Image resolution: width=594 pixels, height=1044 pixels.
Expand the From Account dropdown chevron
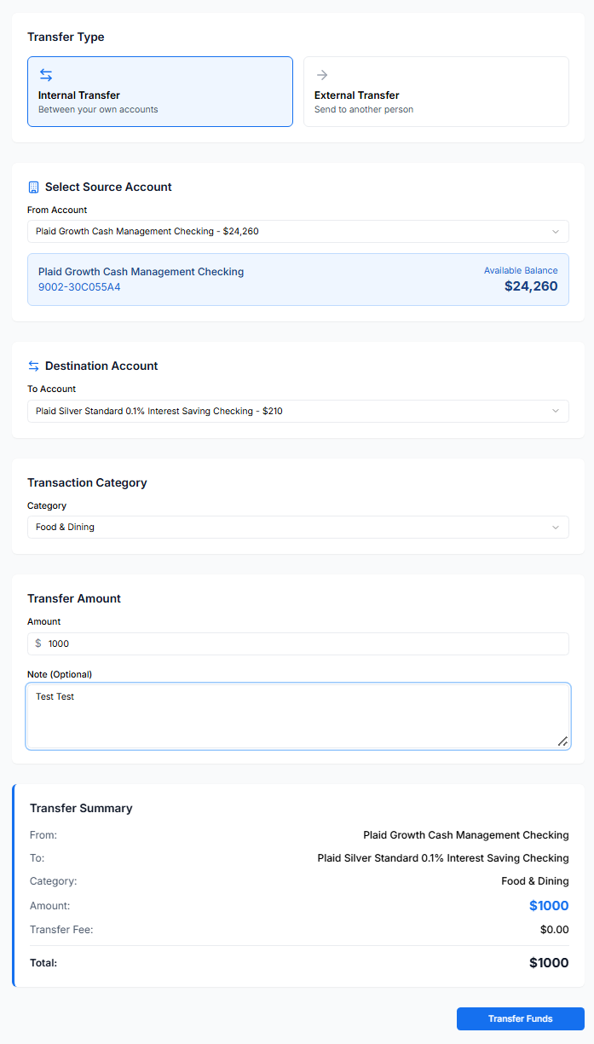(555, 231)
